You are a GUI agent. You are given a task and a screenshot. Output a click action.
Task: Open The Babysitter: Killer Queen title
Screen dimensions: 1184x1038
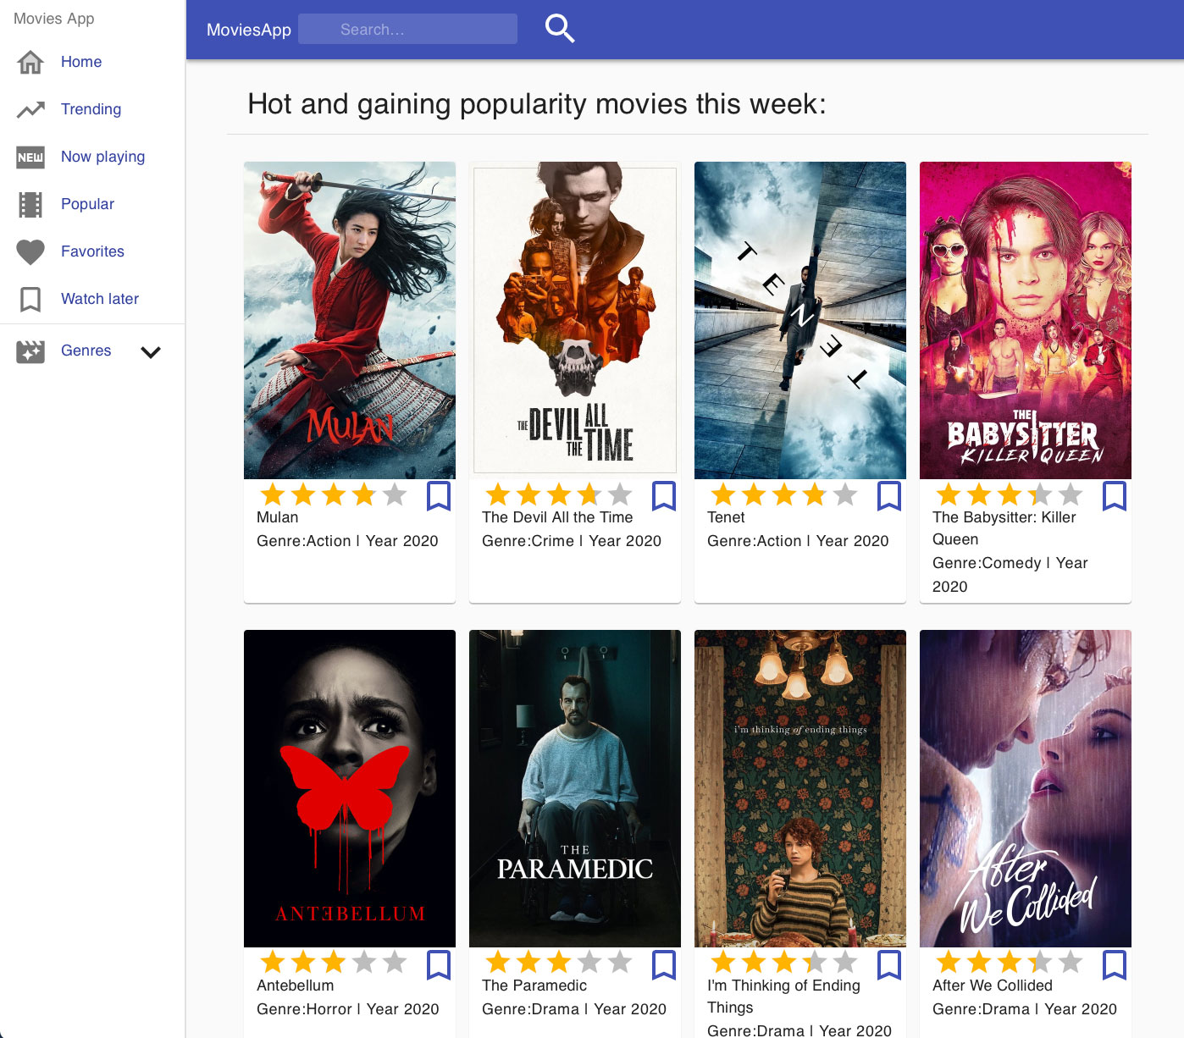1004,528
